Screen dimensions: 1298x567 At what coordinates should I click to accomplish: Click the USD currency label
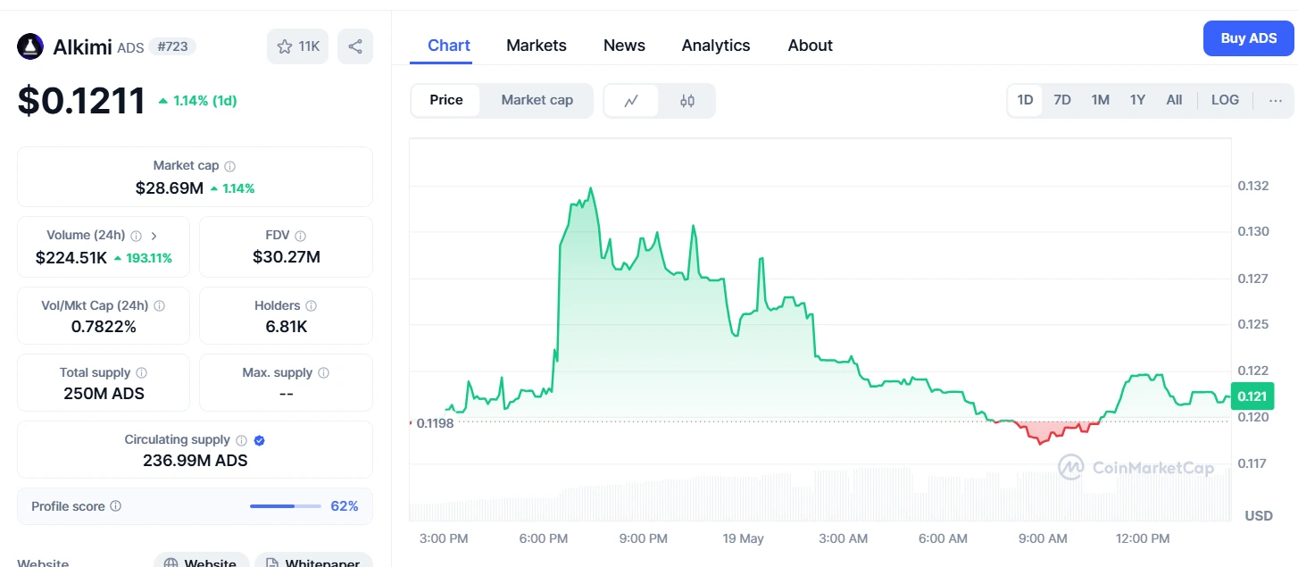(x=1259, y=516)
